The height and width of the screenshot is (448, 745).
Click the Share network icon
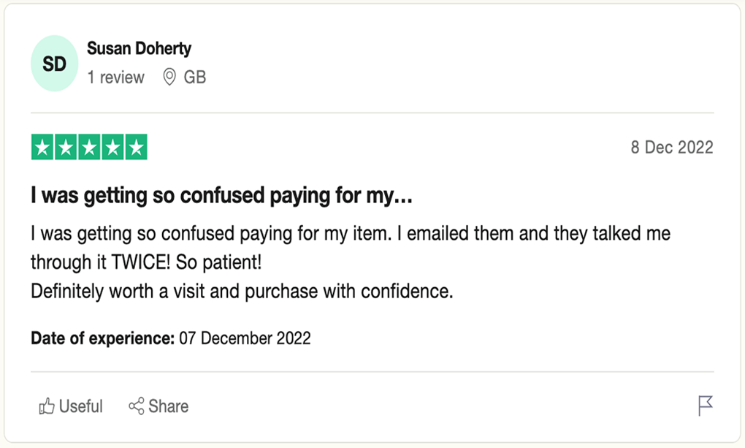click(136, 406)
